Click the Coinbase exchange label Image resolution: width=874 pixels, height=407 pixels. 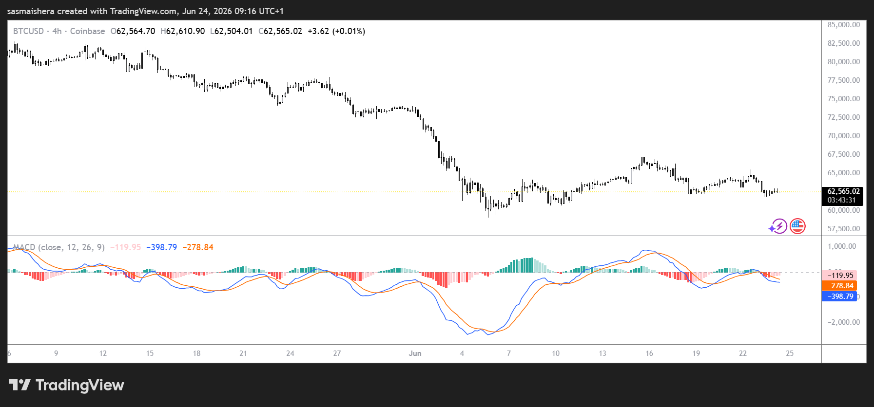coord(87,31)
